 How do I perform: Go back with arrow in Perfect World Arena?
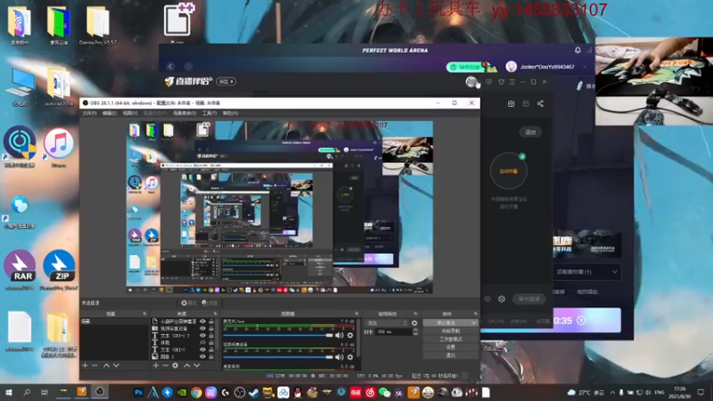(x=170, y=66)
